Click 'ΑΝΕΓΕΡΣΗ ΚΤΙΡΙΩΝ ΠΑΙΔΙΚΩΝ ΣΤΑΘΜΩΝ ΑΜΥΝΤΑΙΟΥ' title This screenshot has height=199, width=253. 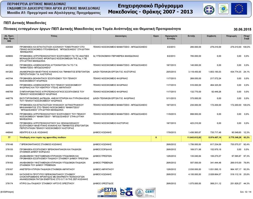47,169
